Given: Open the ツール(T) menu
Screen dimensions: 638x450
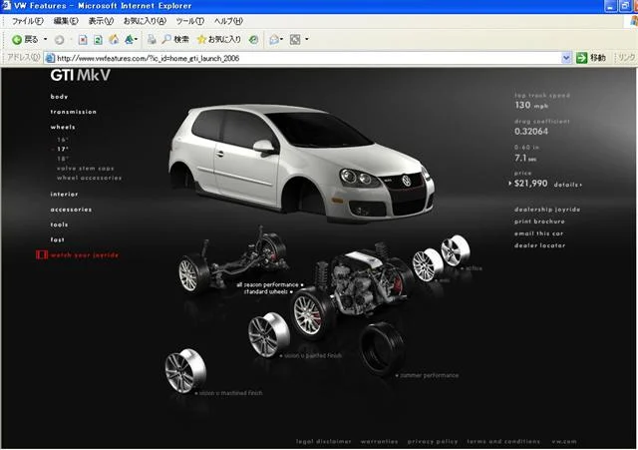Looking at the screenshot, I should (190, 21).
